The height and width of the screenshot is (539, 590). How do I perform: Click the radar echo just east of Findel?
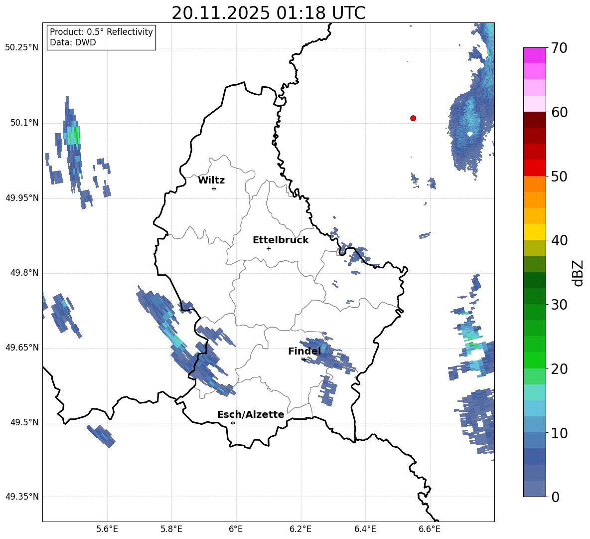[328, 354]
